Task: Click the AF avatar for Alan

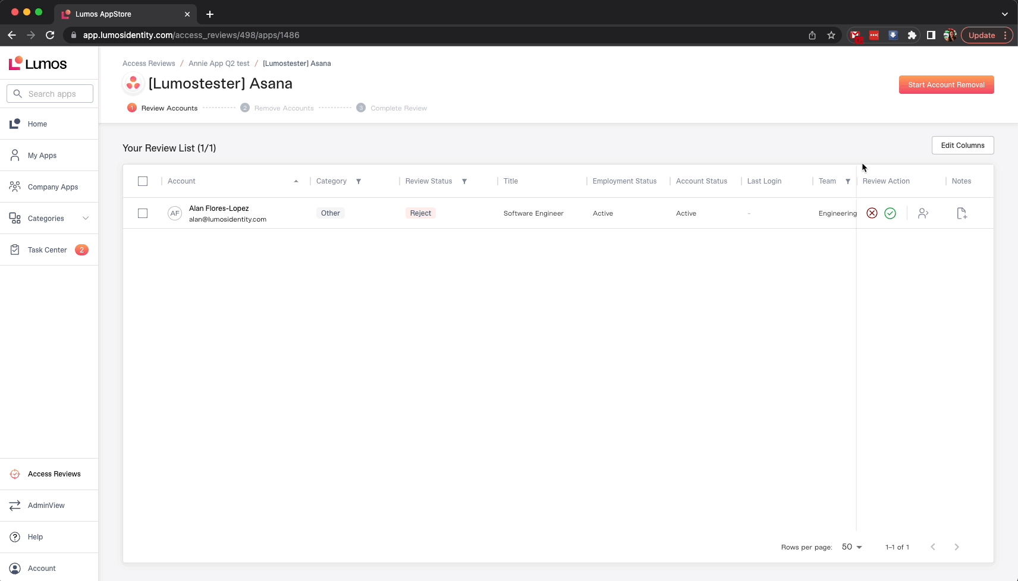Action: point(175,213)
